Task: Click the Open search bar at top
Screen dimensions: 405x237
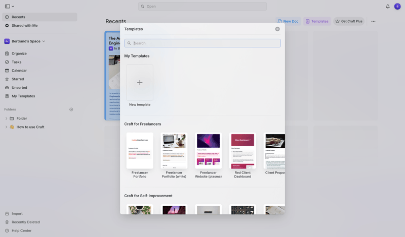Action: [x=202, y=7]
